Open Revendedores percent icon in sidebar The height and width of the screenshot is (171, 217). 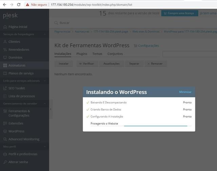click(5, 50)
